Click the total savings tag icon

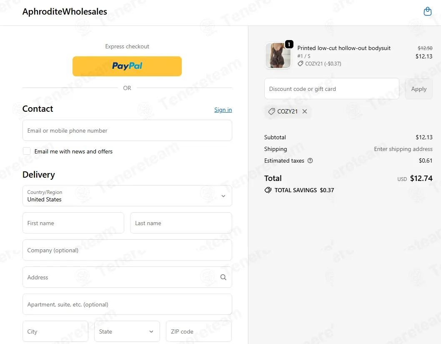coord(268,190)
